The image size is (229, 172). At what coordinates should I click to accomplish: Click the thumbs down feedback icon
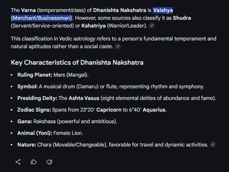coord(49,162)
